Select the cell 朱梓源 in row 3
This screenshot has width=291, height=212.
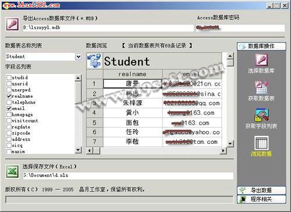click(133, 103)
